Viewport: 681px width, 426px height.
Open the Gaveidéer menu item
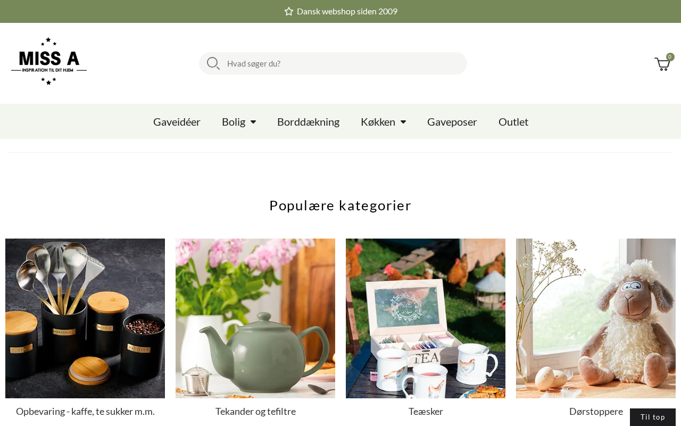click(x=177, y=121)
